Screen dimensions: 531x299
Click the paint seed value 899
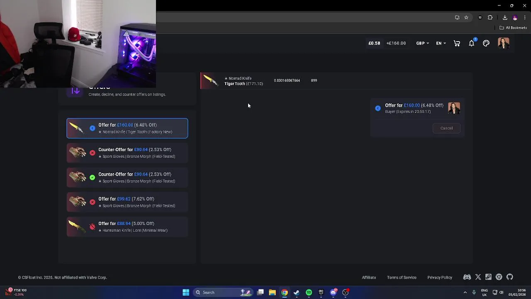point(314,81)
